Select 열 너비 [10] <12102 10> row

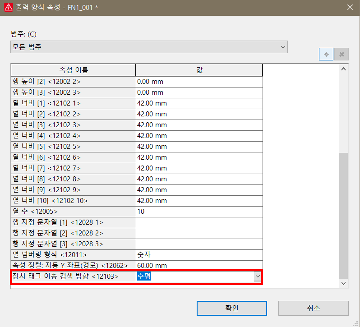pos(137,201)
